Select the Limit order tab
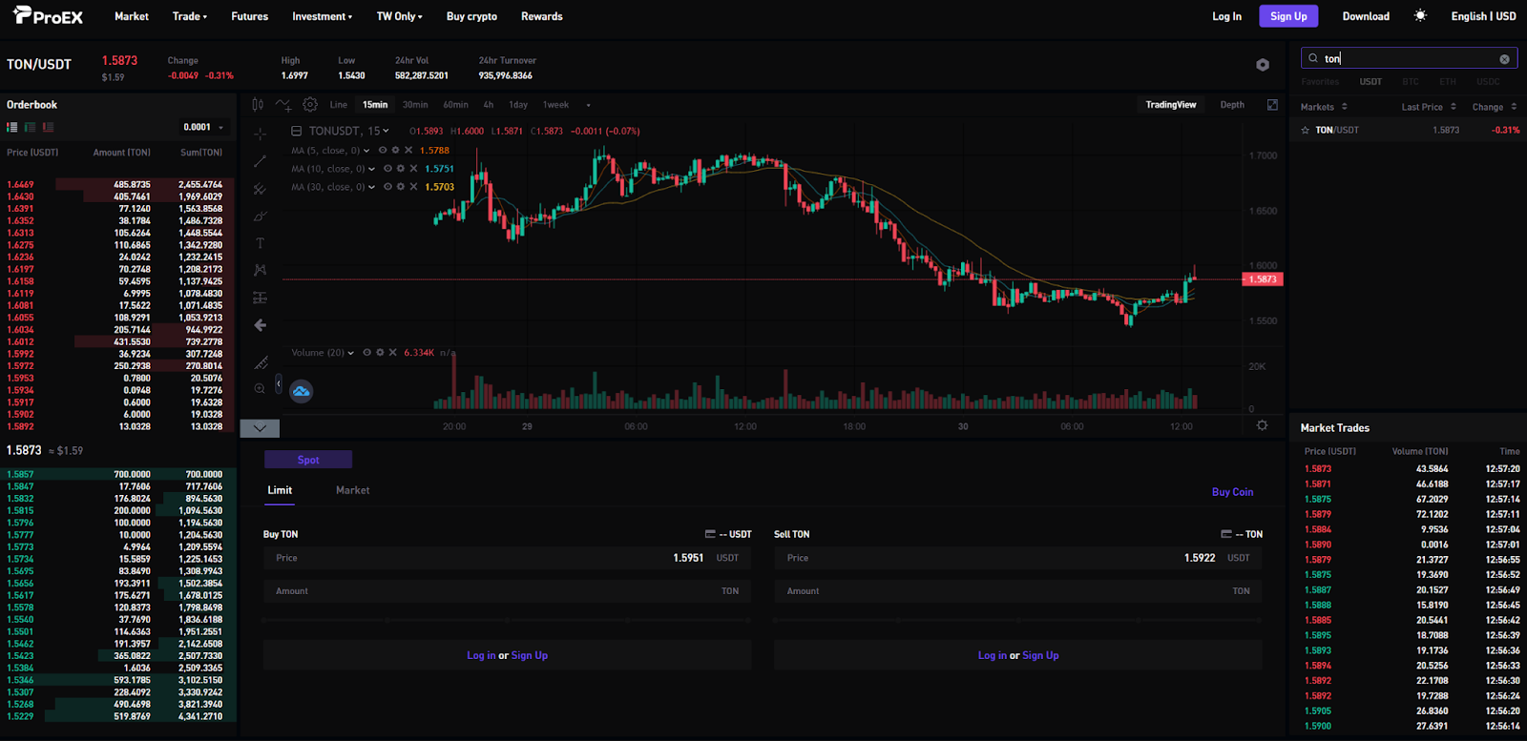1527x741 pixels. coord(280,490)
